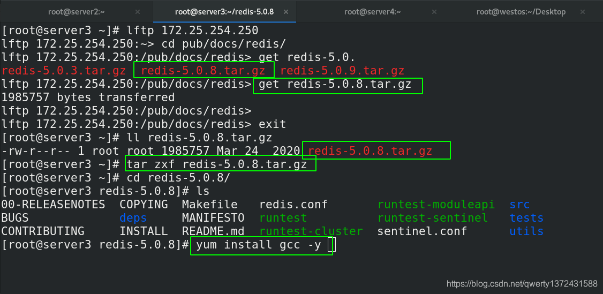Click the 00-RELEASENOTES file name
The width and height of the screenshot is (603, 294).
coord(53,205)
